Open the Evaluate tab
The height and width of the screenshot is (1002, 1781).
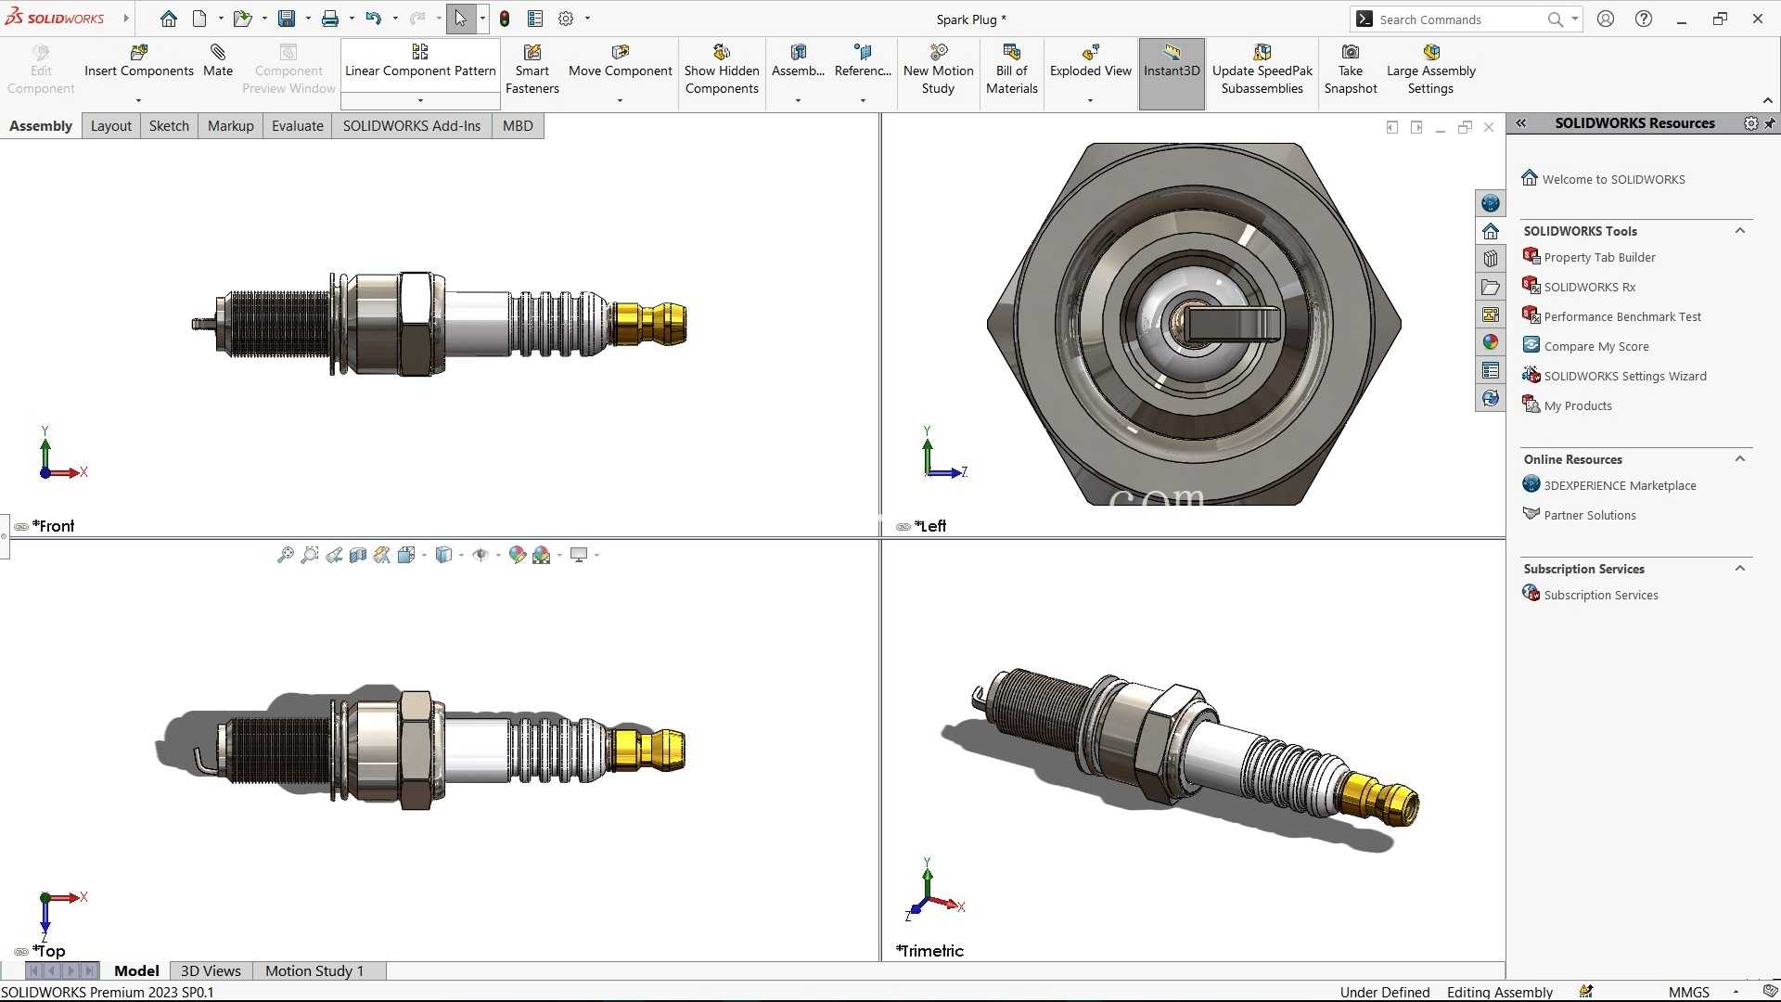298,126
